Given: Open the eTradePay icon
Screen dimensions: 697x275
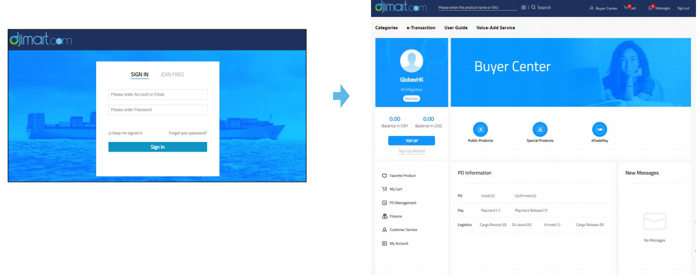Looking at the screenshot, I should pos(600,129).
